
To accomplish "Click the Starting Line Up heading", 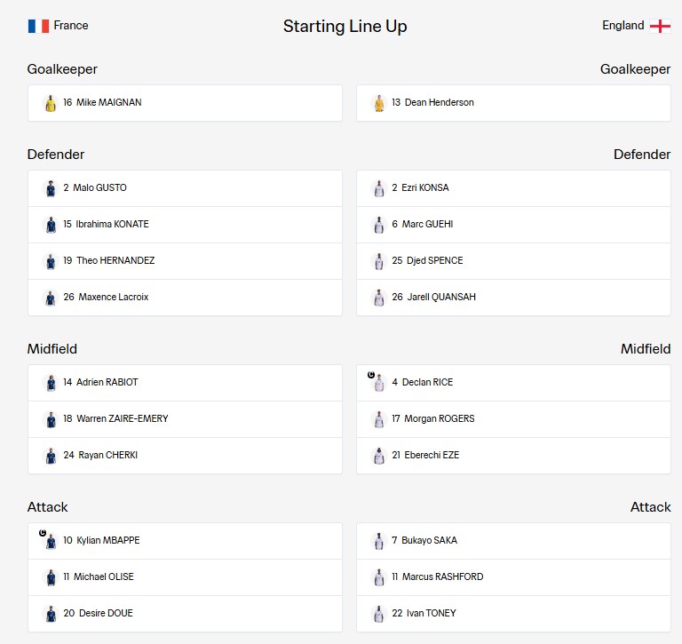I will pyautogui.click(x=345, y=27).
